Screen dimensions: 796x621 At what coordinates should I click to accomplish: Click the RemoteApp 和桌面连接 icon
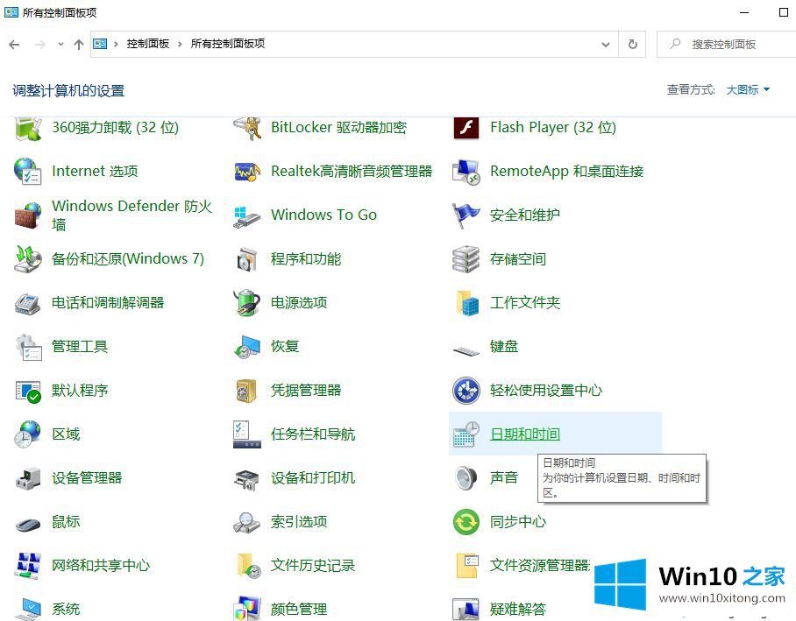pos(466,172)
